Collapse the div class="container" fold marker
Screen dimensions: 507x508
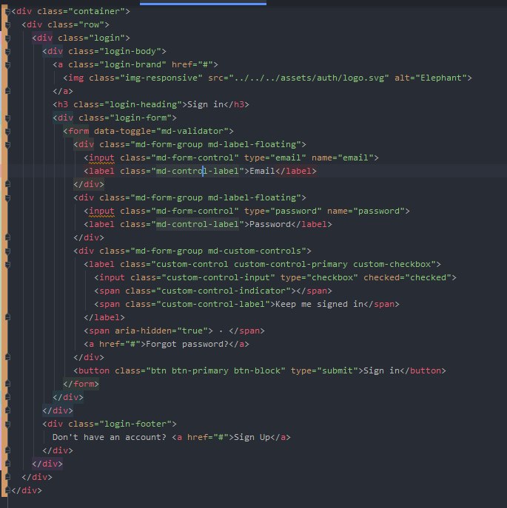tap(8, 11)
